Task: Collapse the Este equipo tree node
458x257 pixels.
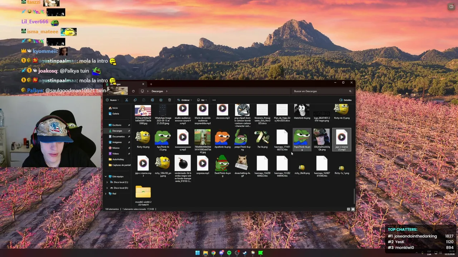Action: (106, 176)
